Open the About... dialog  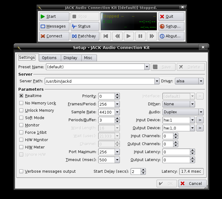171,36
